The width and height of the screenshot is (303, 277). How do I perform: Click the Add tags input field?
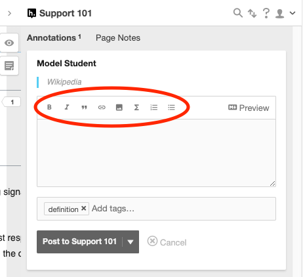pyautogui.click(x=182, y=209)
